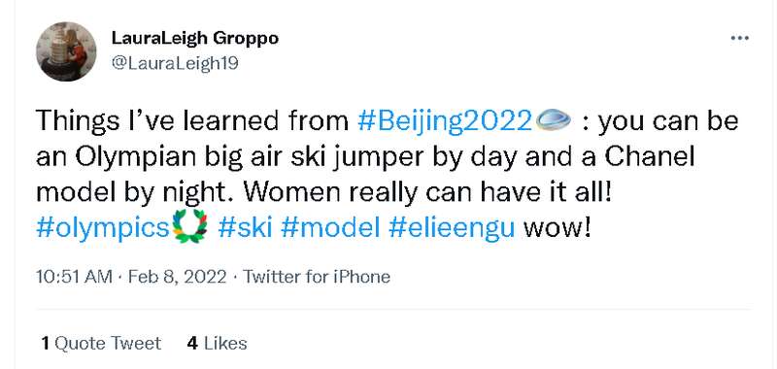
Task: Click LauraLeigh Groppo's profile avatar
Action: coord(66,51)
